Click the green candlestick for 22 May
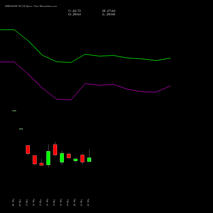The image size is (213, 213). pyautogui.click(x=89, y=160)
